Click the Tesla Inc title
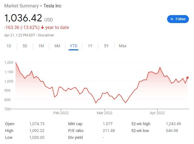Image resolution: width=194 pixels, height=144 pixels. click(x=52, y=6)
